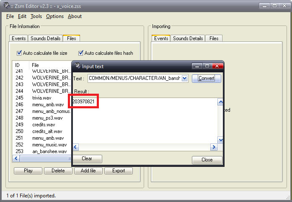
Task: Click Play to preview selected sound
Action: coord(28,171)
